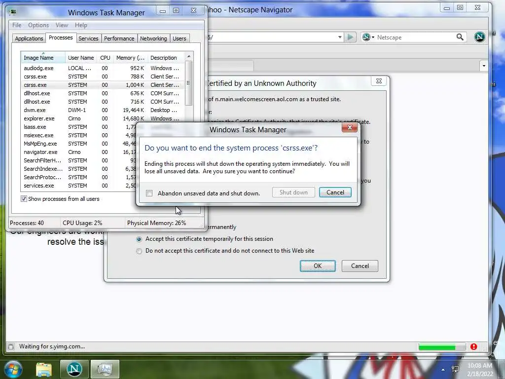Sort processes by Description column
Viewport: 505px width, 379px height.
click(166, 58)
